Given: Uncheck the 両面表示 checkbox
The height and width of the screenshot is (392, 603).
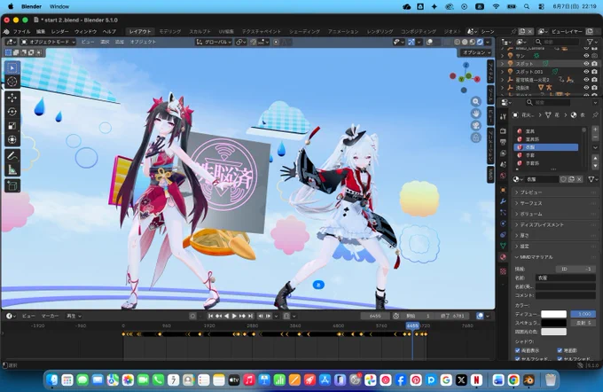Looking at the screenshot, I should click(x=518, y=350).
